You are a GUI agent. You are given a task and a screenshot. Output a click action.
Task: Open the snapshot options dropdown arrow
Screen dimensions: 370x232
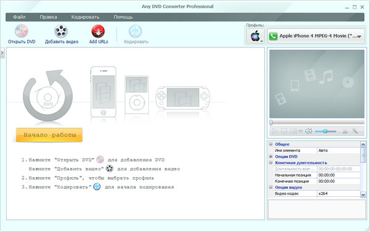coord(300,131)
